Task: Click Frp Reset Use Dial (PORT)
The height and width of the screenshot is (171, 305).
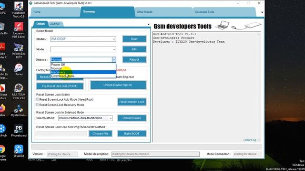Action: 60,86
